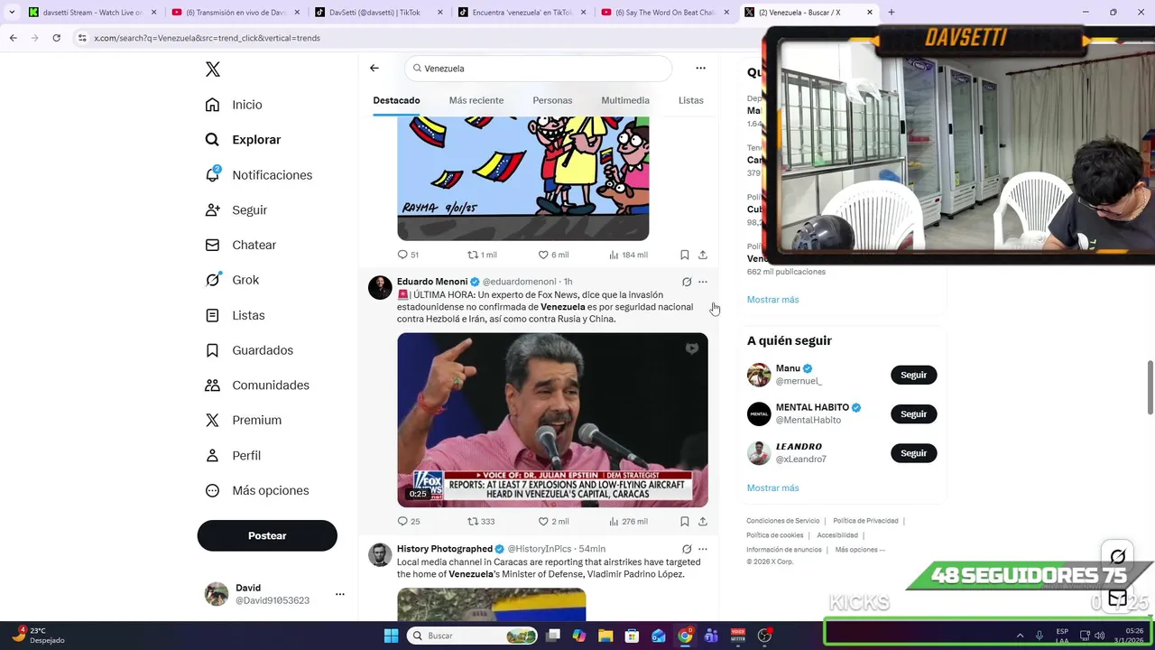Reply to Eduardo Menoni post with 25 replies

pos(409,521)
